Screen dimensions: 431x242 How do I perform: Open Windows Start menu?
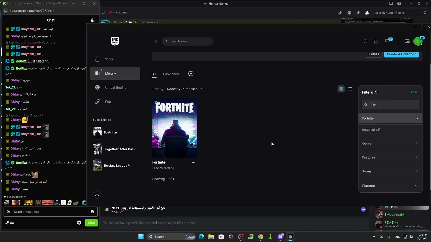coord(141,237)
